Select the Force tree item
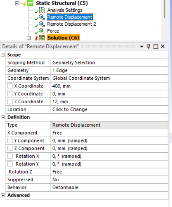The height and width of the screenshot is (207, 172). coord(53,31)
